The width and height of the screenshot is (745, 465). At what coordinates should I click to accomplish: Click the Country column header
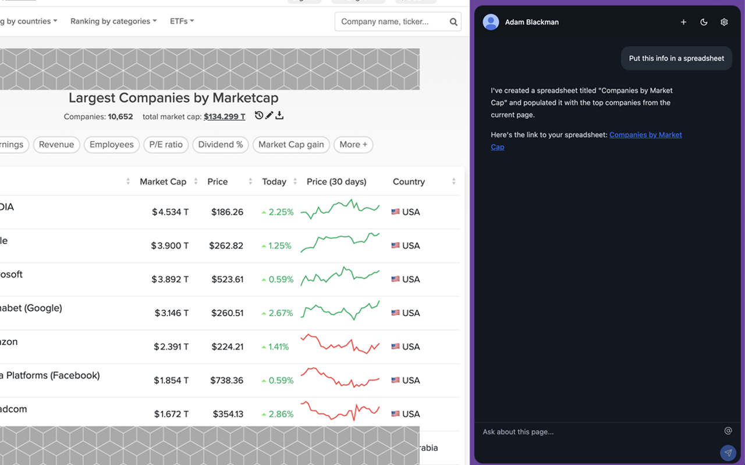[x=409, y=182]
